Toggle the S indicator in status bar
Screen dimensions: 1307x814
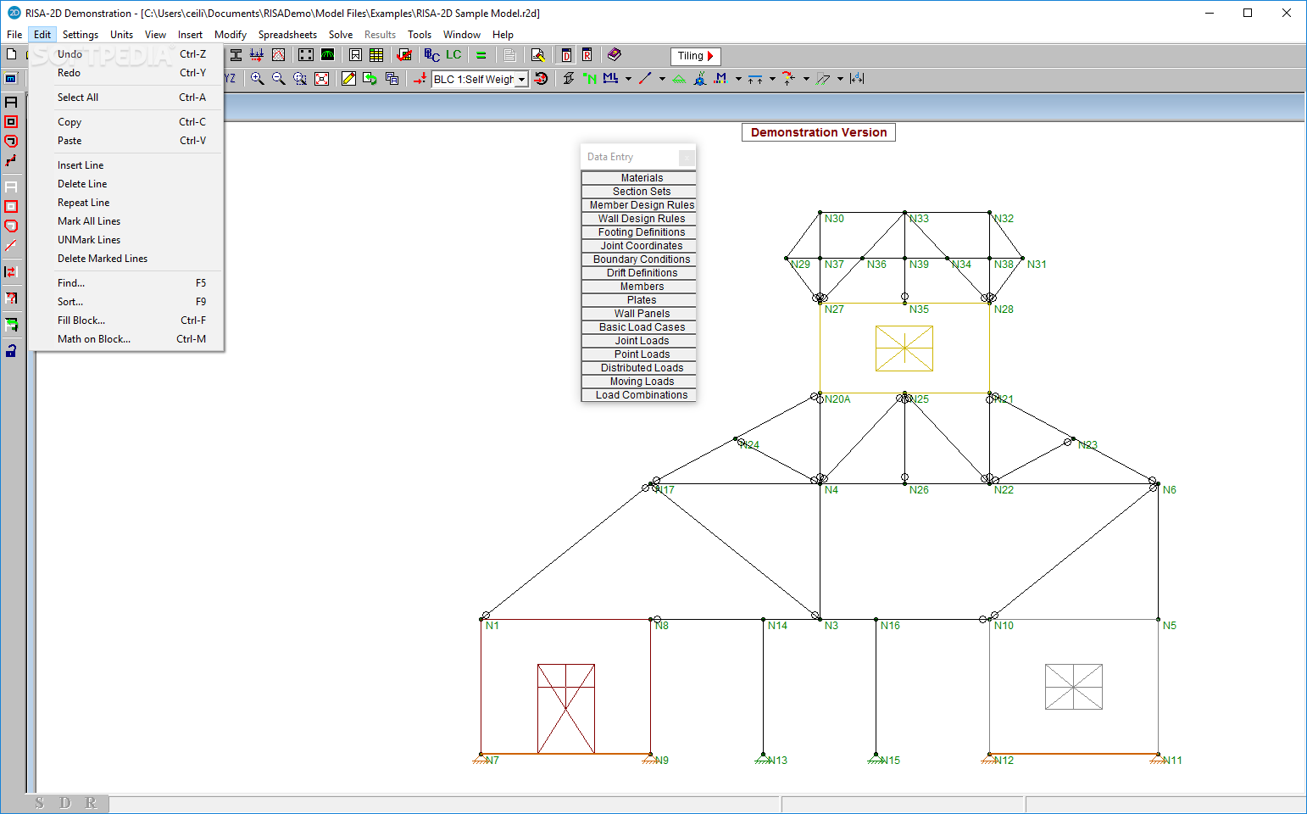pos(39,803)
